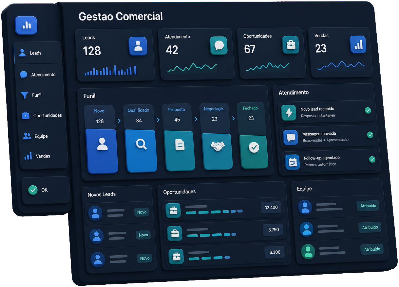The width and height of the screenshot is (399, 287).
Task: Click the sidebar funnel icon
Action: (24, 95)
